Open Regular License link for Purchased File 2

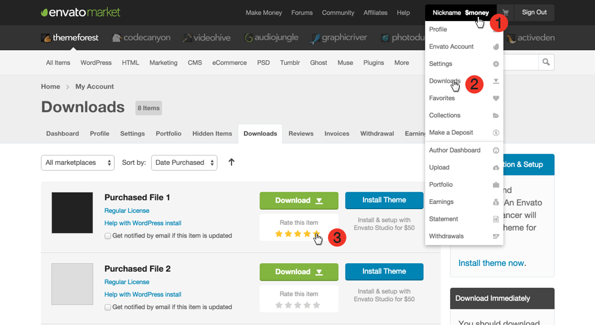(x=127, y=282)
